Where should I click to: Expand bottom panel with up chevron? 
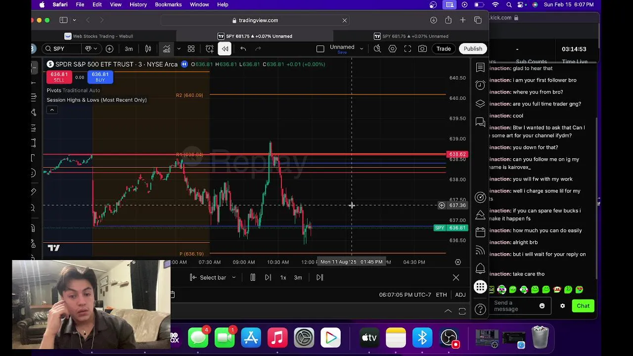(448, 311)
